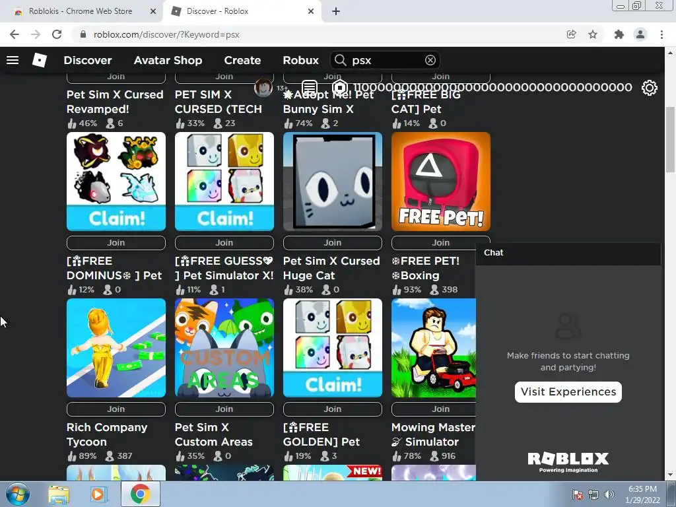This screenshot has height=507, width=676.
Task: Join the FREE PET Boxing game
Action: click(440, 243)
